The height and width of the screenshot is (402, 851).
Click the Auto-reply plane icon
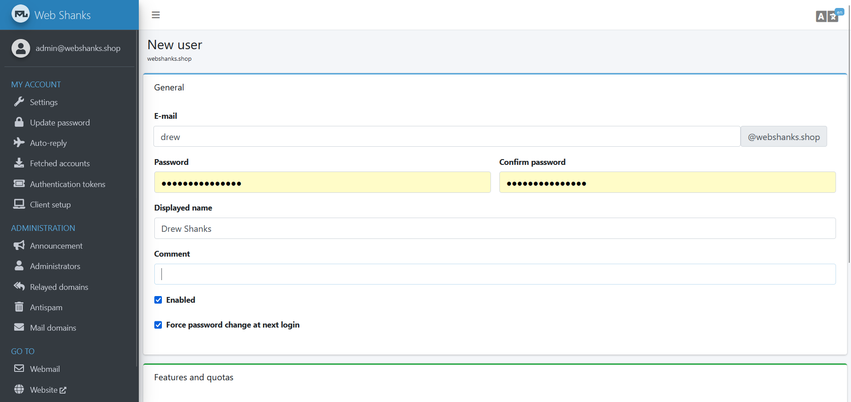pos(19,142)
